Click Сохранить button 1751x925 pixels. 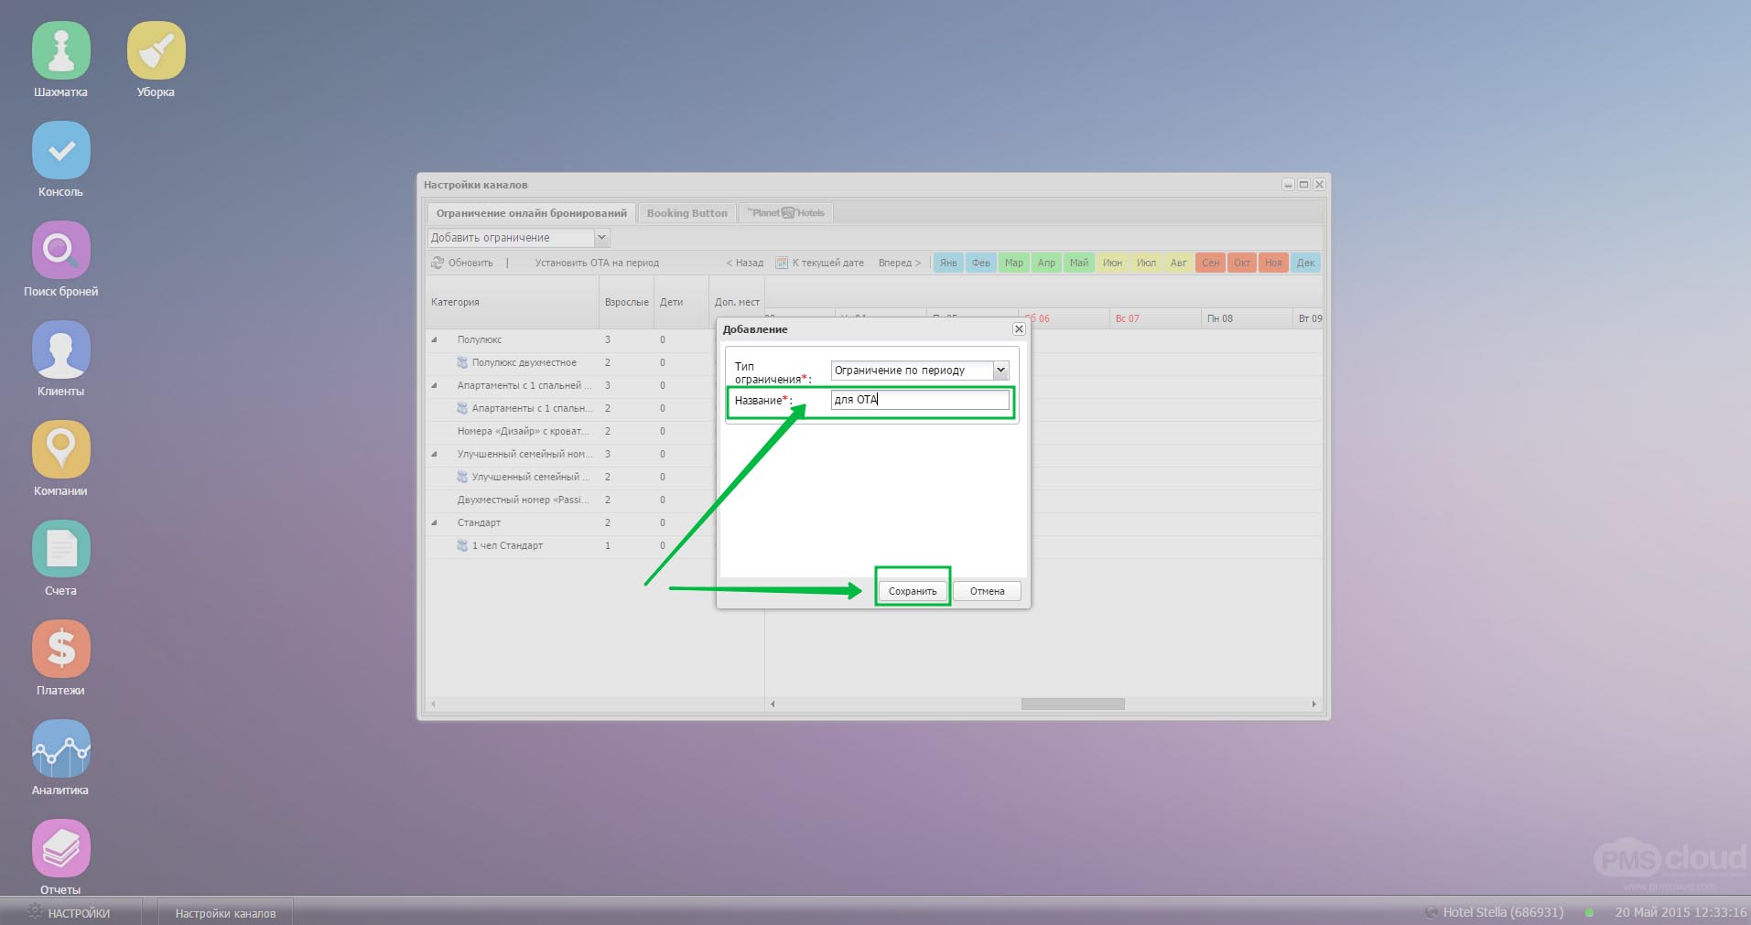point(913,591)
